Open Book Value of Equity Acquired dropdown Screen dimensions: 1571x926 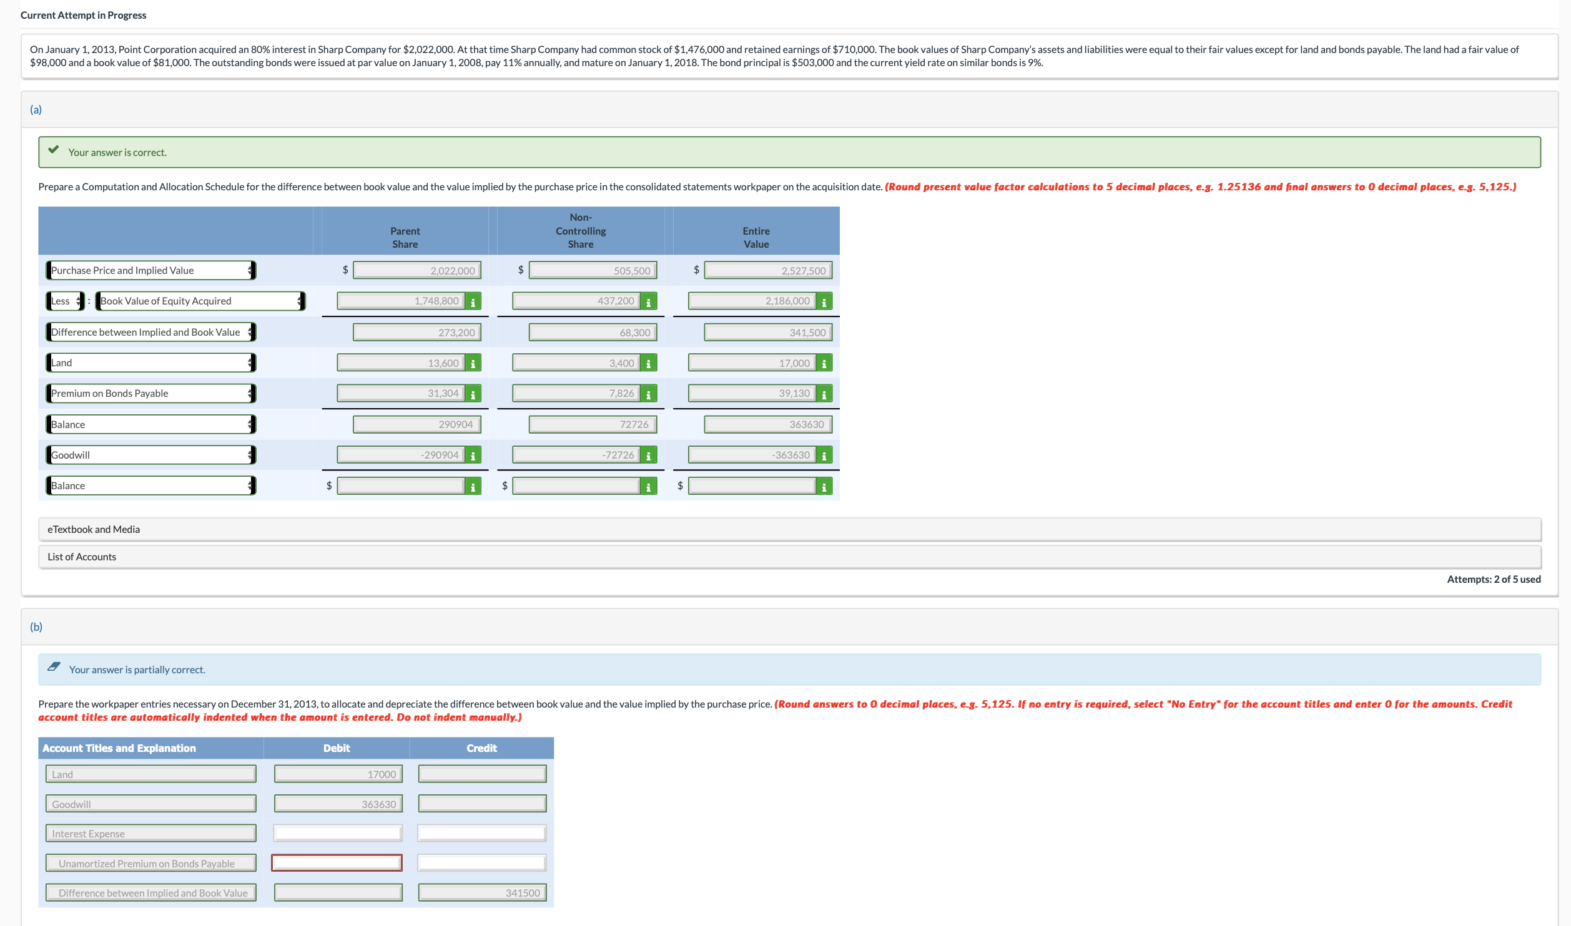(200, 301)
